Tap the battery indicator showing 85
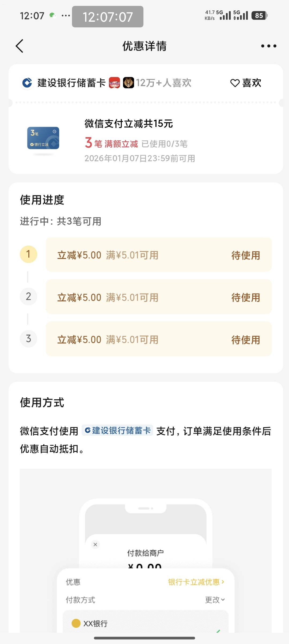The image size is (289, 644). click(259, 16)
